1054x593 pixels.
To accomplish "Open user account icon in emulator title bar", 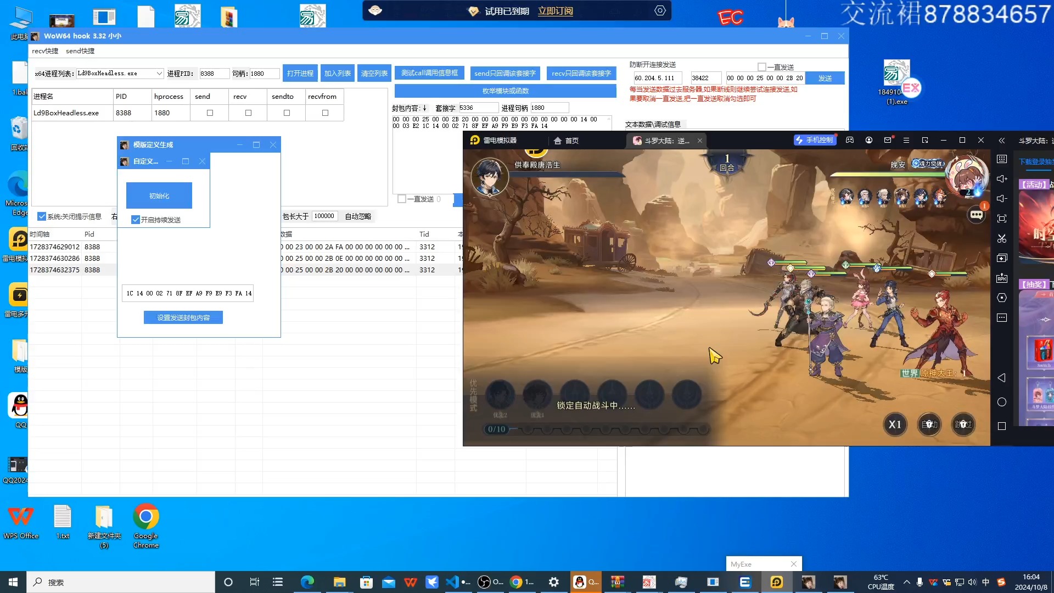I will pos(869,140).
